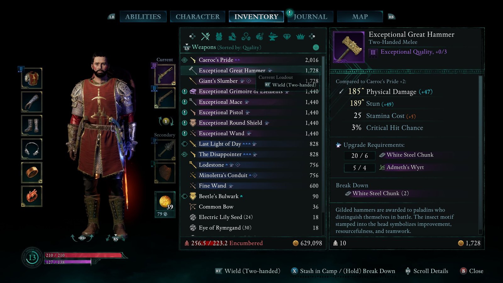This screenshot has height=283, width=503.
Task: Select the gems diamond category
Action: [287, 37]
